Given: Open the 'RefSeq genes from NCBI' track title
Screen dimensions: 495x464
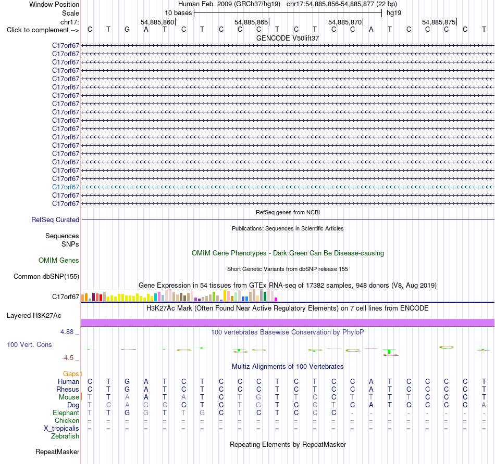Looking at the screenshot, I should [288, 212].
